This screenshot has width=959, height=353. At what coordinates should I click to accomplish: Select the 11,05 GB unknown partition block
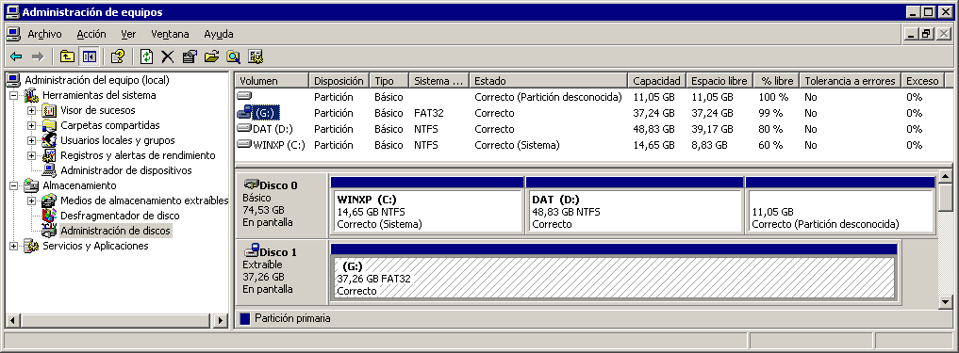click(x=840, y=211)
